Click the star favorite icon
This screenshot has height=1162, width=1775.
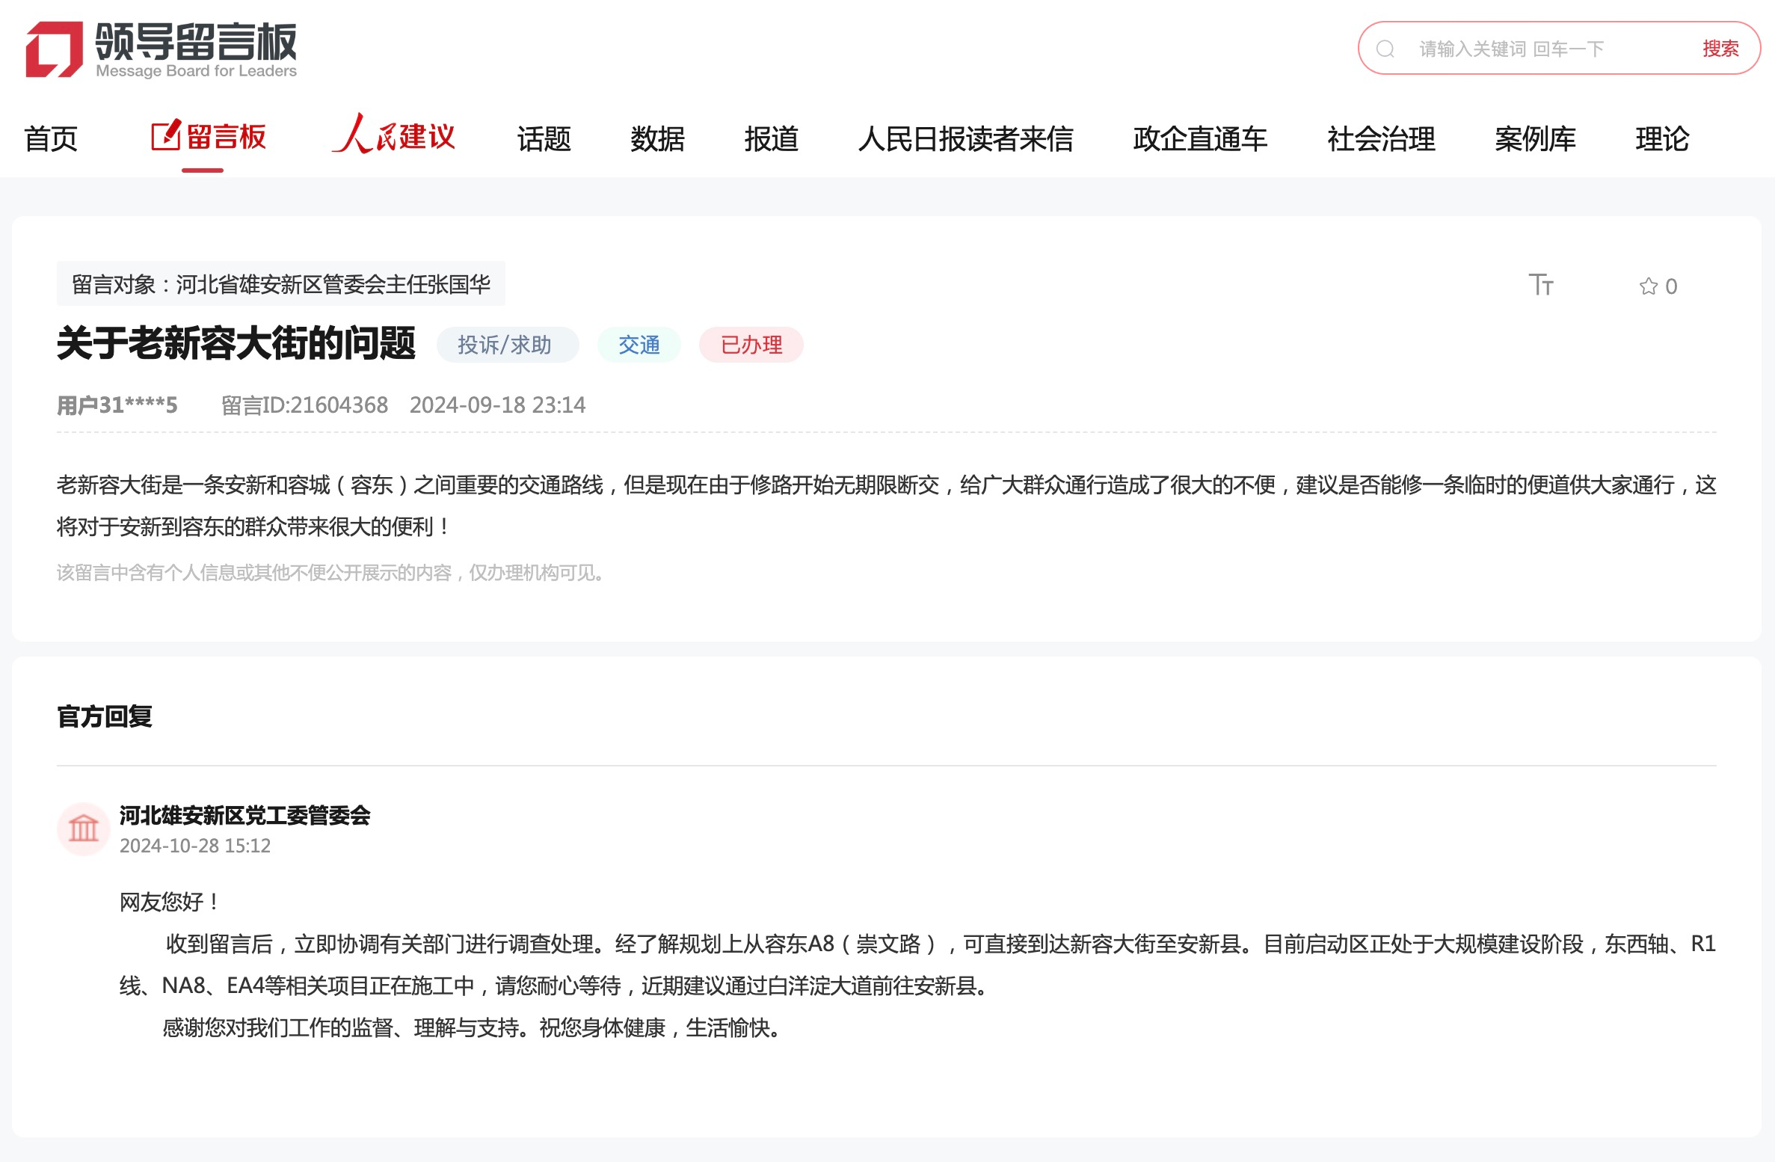click(1648, 286)
